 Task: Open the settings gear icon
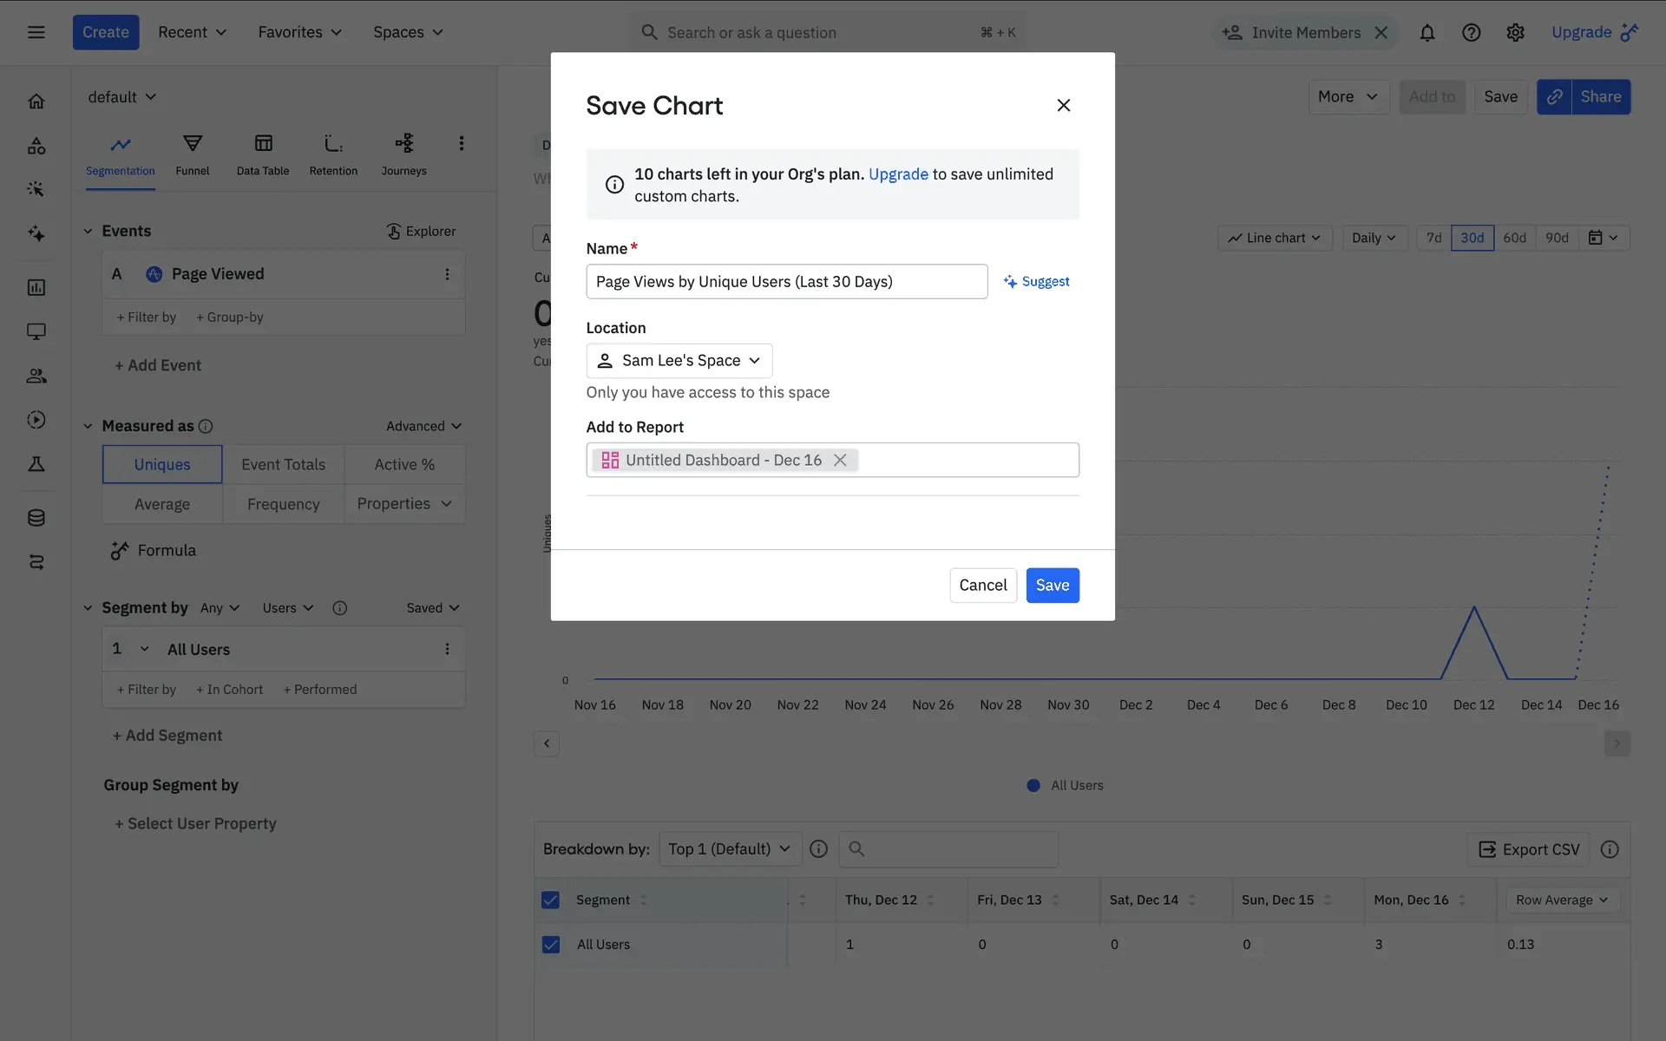(1515, 33)
